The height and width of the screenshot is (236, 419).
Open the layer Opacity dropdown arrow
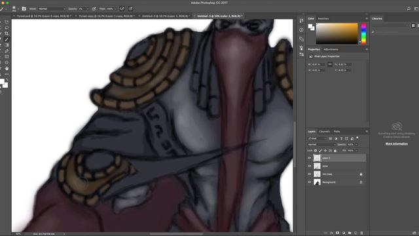[x=357, y=144]
